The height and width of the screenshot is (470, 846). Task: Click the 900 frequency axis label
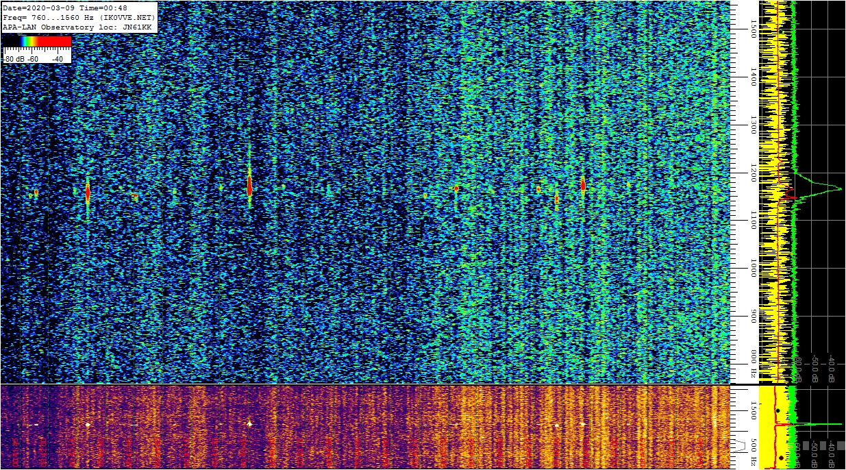point(754,316)
